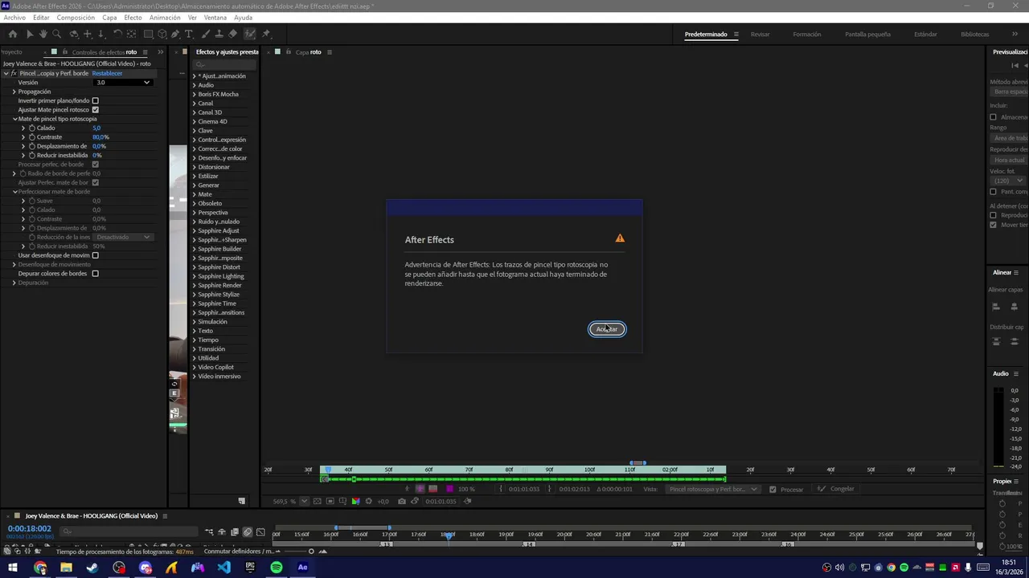Toggle Ajustar Mate pincel rotosco checkbox

95,109
